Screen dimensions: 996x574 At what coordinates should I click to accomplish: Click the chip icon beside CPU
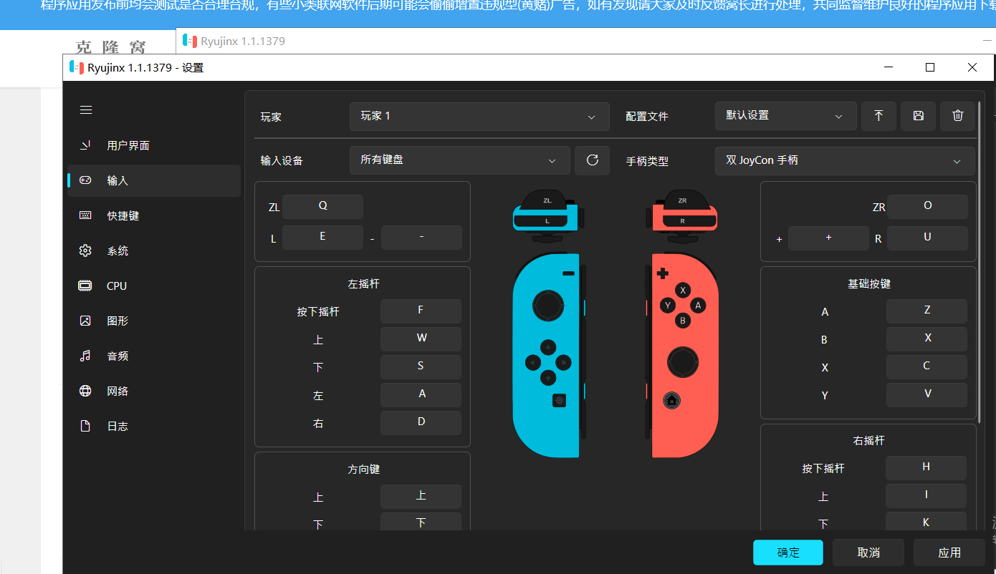(x=85, y=286)
